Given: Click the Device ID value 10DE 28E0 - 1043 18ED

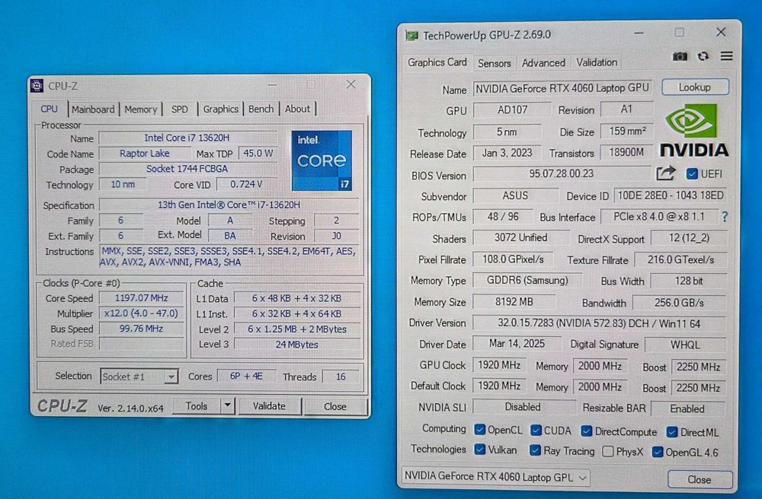Looking at the screenshot, I should 671,195.
